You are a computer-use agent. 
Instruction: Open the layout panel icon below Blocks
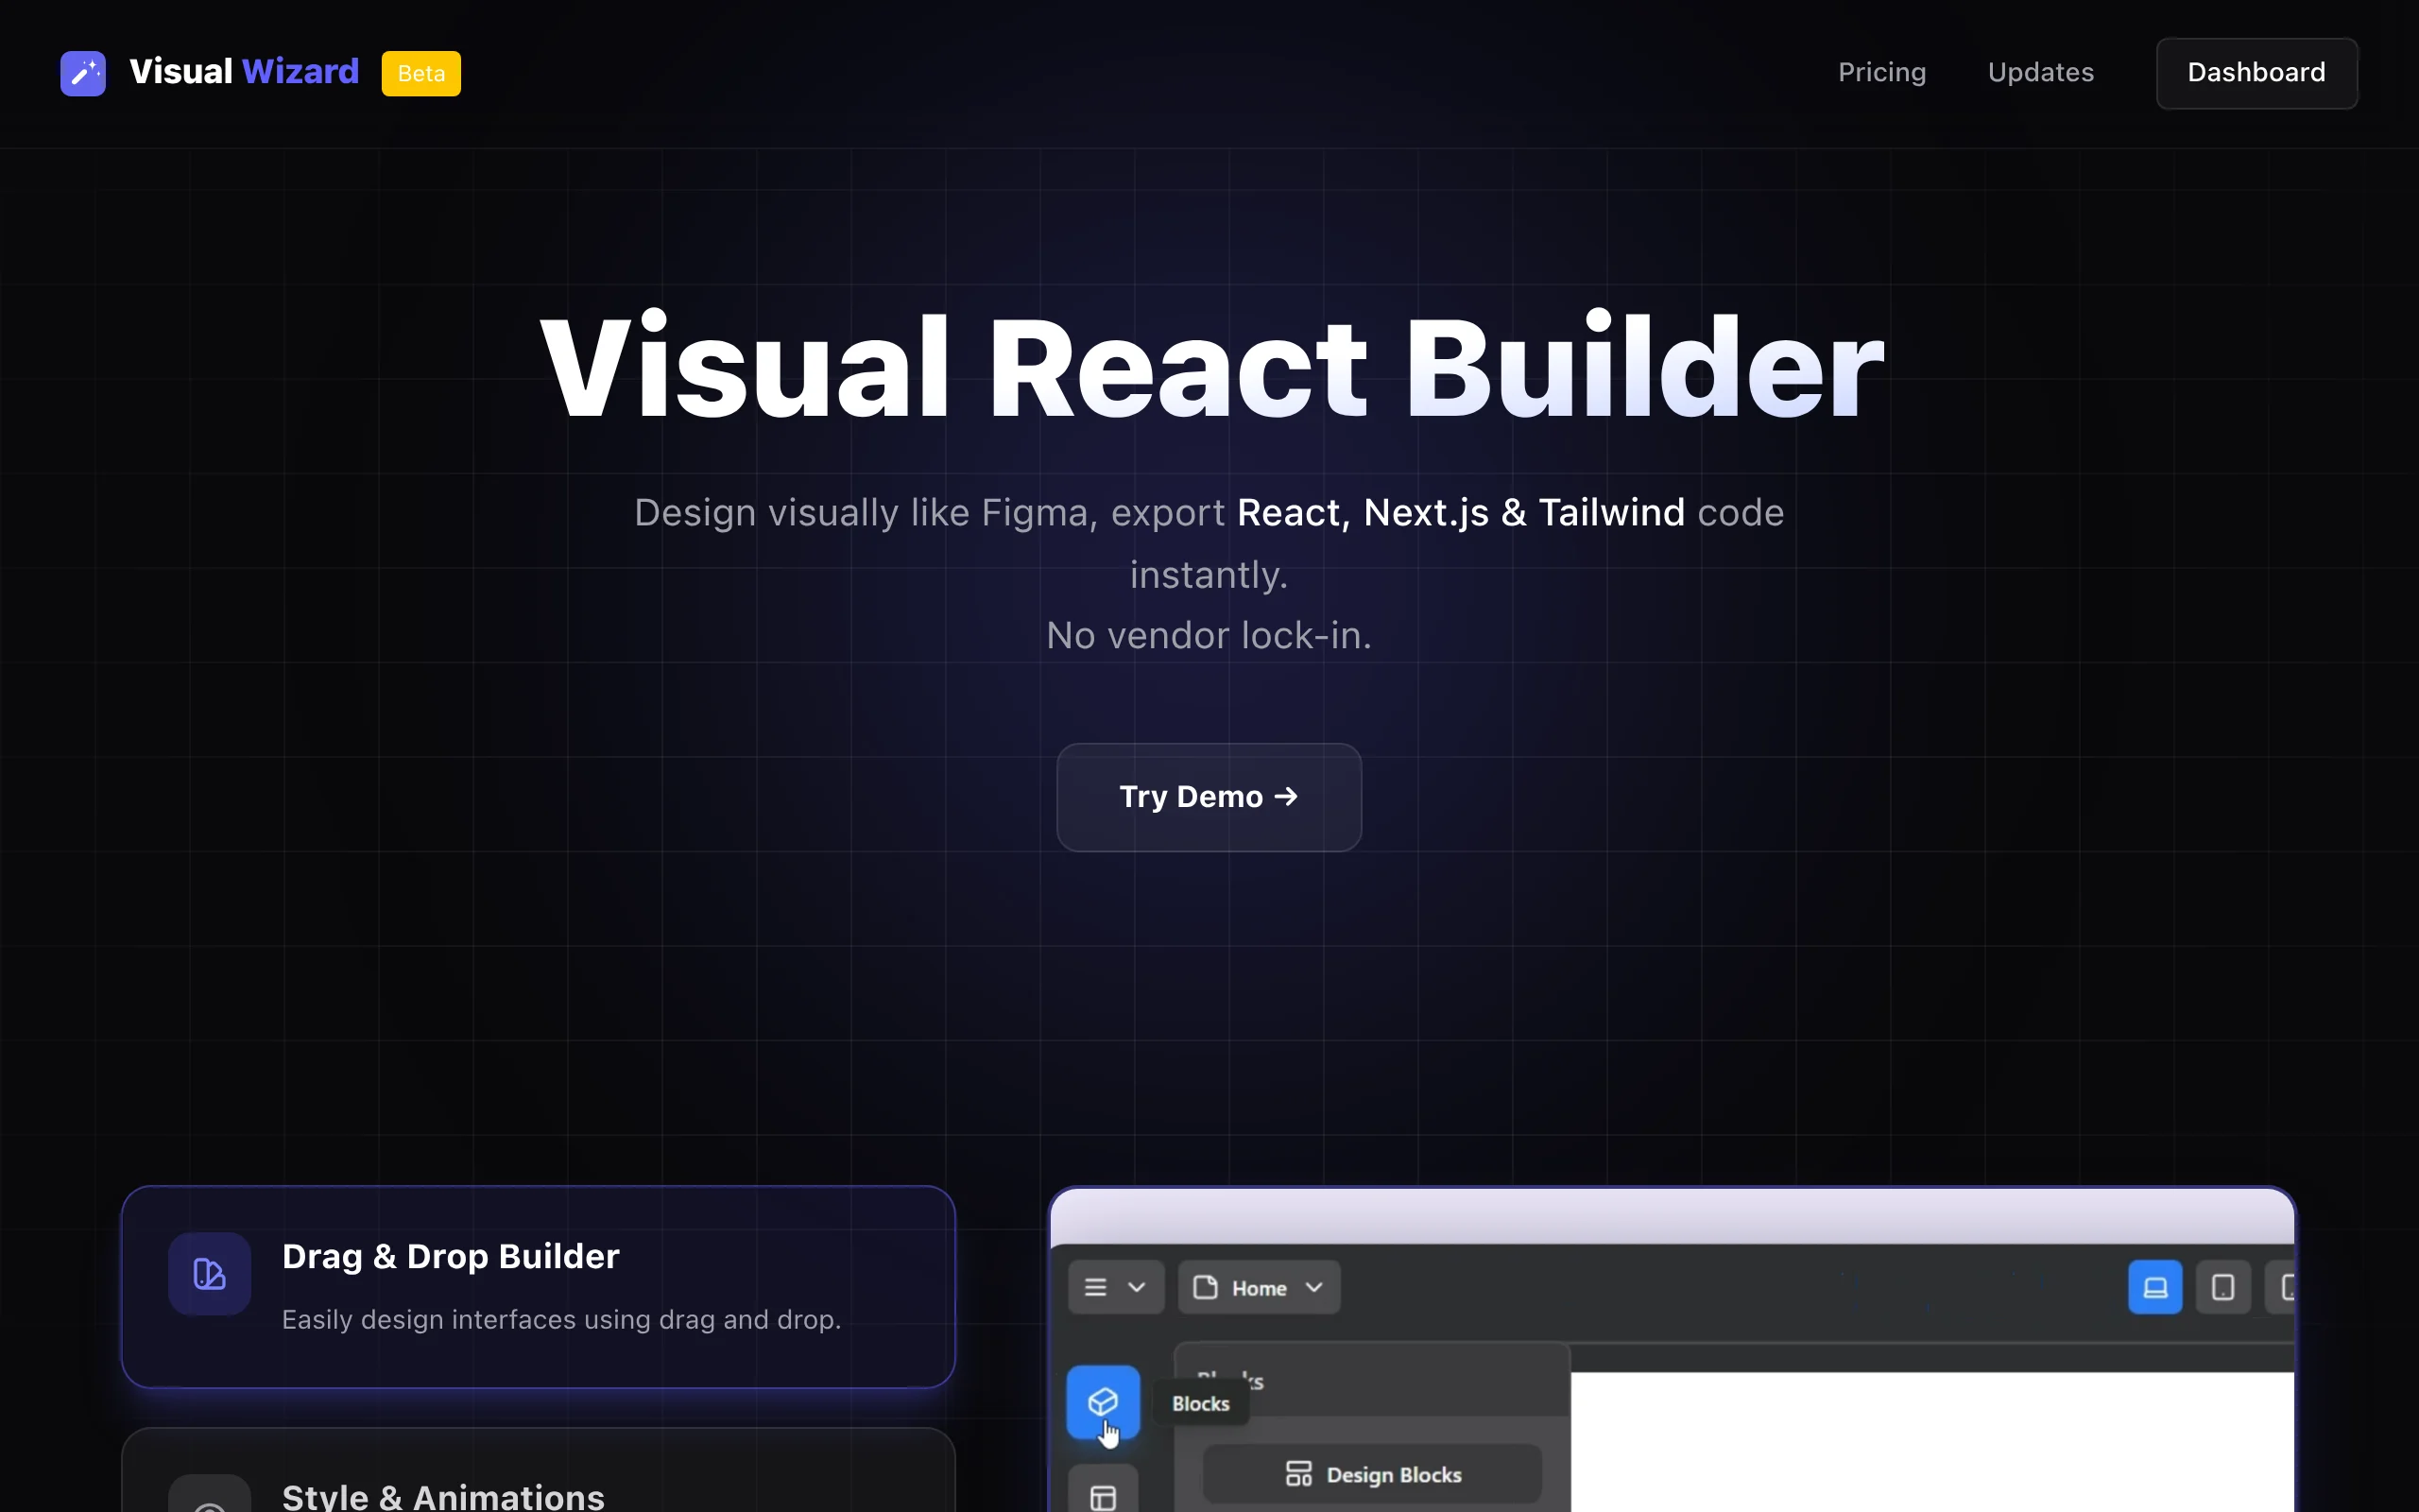coord(1103,1496)
